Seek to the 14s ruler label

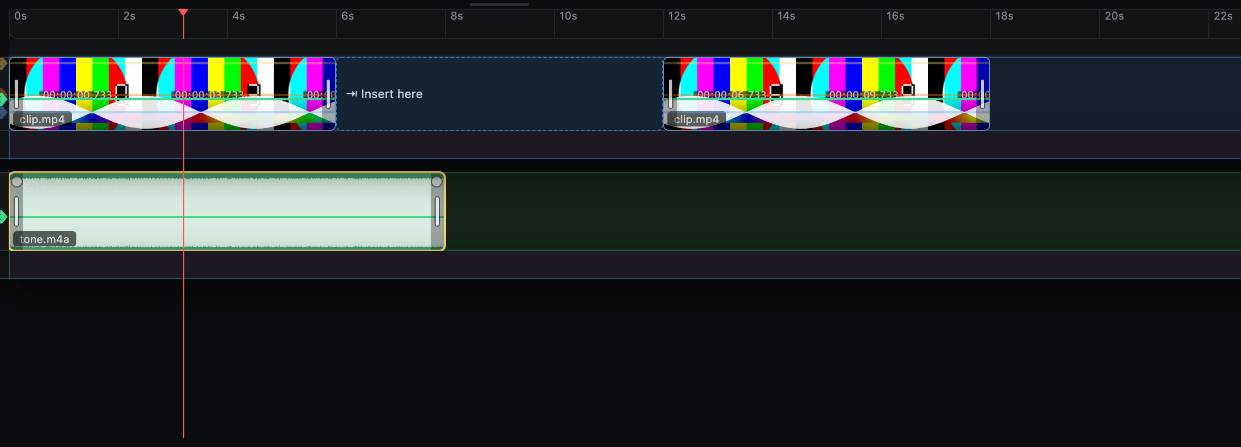[x=786, y=16]
